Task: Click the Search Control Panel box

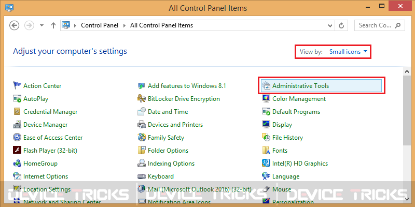Action: [x=380, y=25]
